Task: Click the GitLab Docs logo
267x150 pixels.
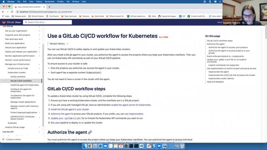Action: pos(11,22)
